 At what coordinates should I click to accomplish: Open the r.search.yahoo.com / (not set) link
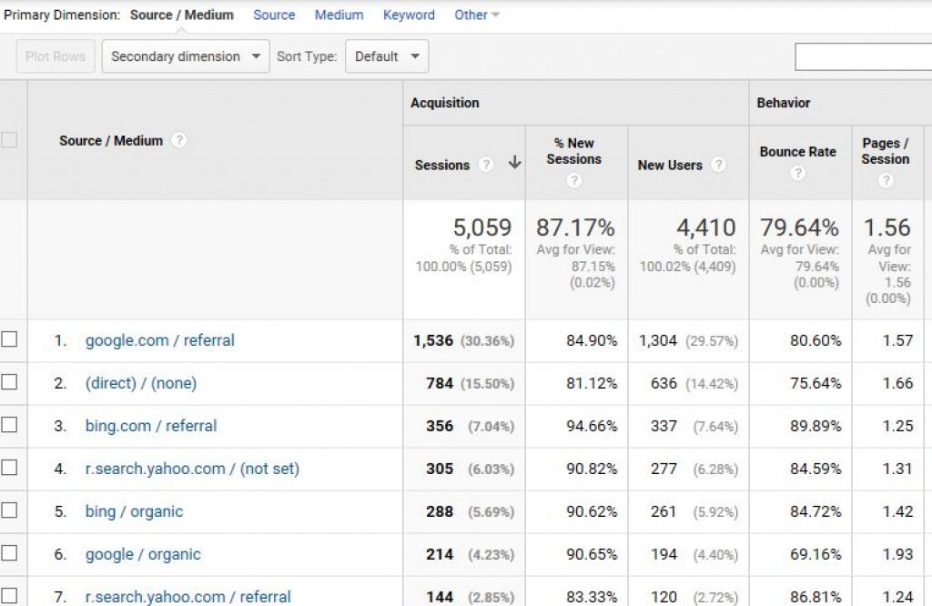point(192,469)
